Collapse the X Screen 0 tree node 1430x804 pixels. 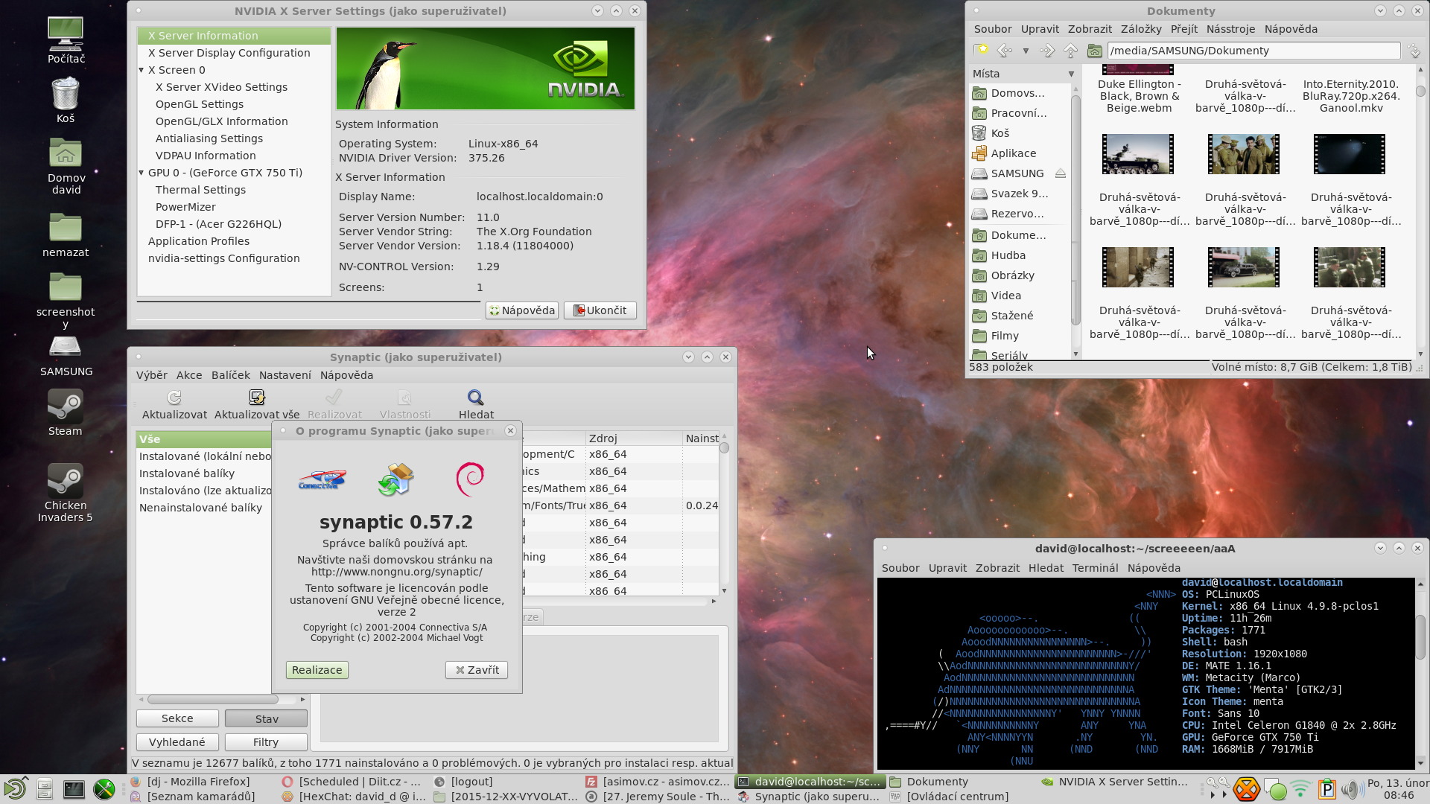click(x=142, y=70)
